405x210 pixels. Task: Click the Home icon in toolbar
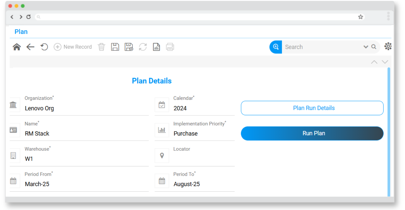coord(17,47)
